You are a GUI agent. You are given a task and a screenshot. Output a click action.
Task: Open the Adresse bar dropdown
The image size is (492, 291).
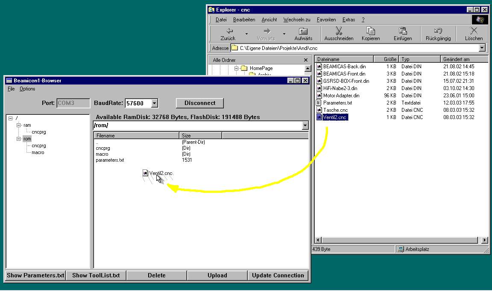pos(482,48)
